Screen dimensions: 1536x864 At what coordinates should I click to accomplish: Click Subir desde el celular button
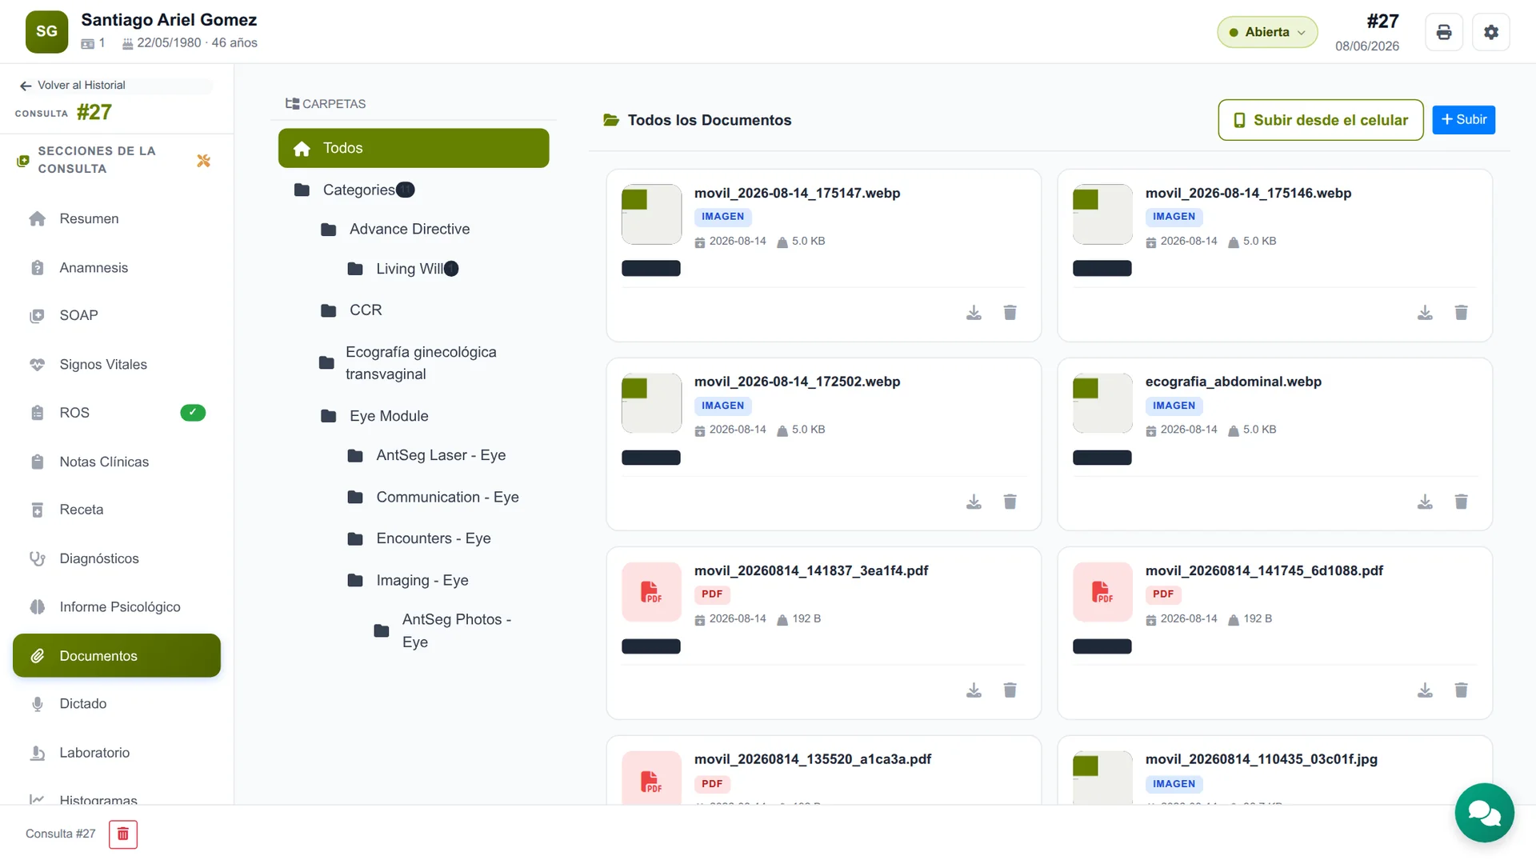(x=1321, y=120)
